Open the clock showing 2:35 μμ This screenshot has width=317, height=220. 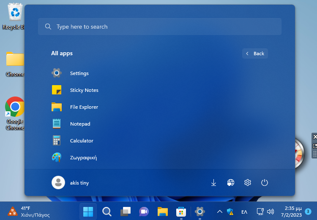[x=291, y=212]
